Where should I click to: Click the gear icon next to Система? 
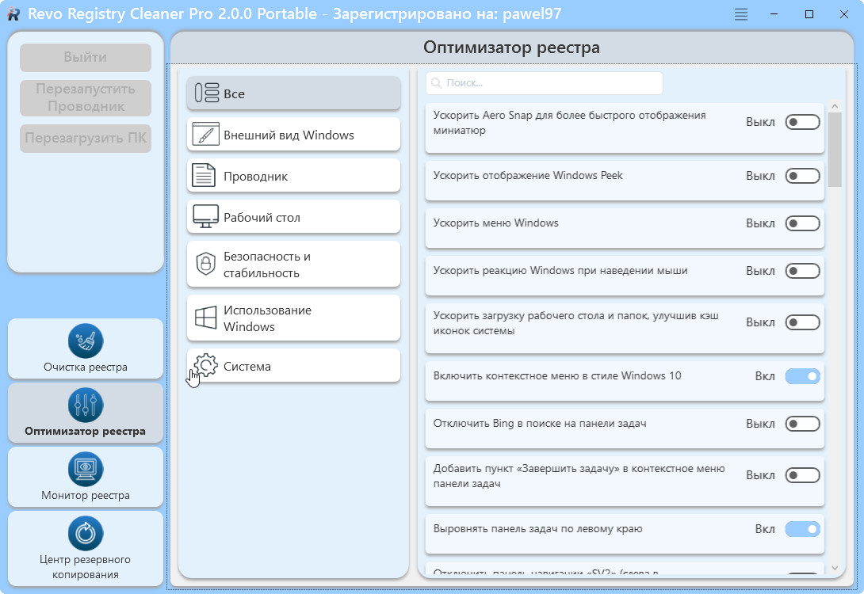(205, 366)
